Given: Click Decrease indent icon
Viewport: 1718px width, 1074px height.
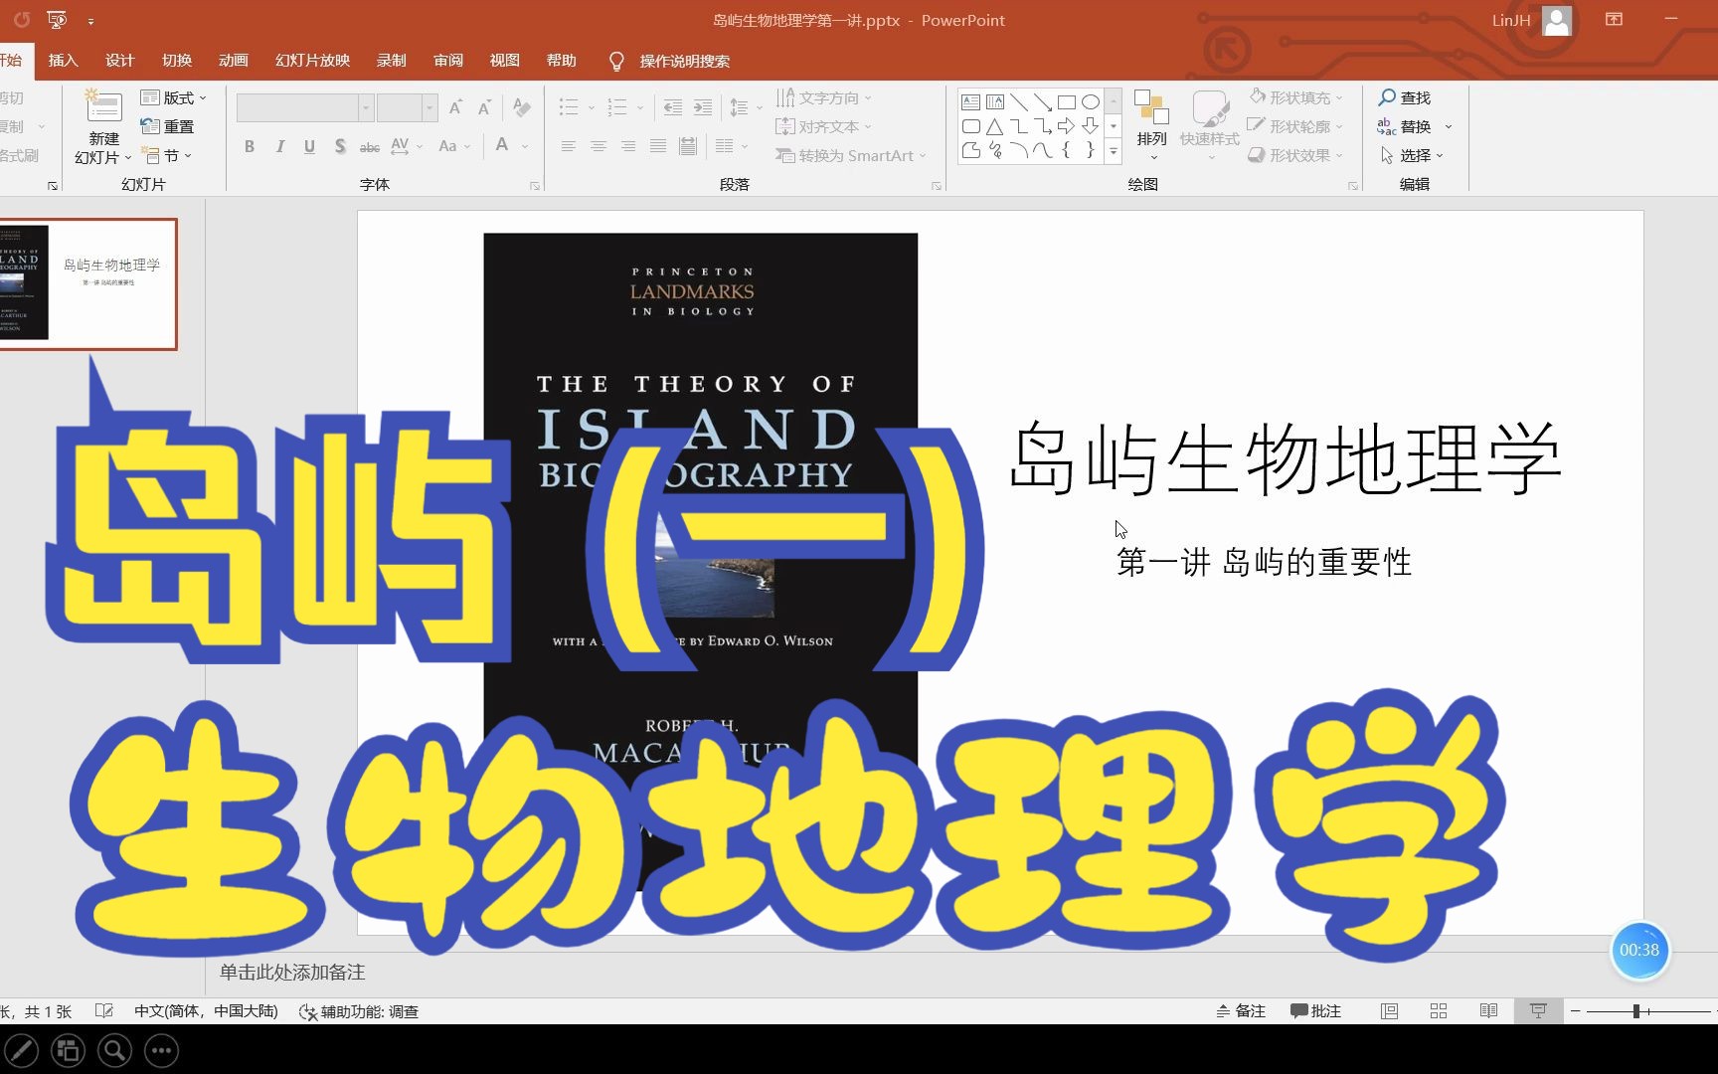Looking at the screenshot, I should 673,107.
